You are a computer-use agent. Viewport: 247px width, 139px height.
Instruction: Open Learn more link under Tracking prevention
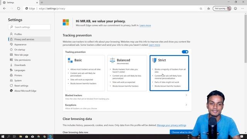(154, 45)
